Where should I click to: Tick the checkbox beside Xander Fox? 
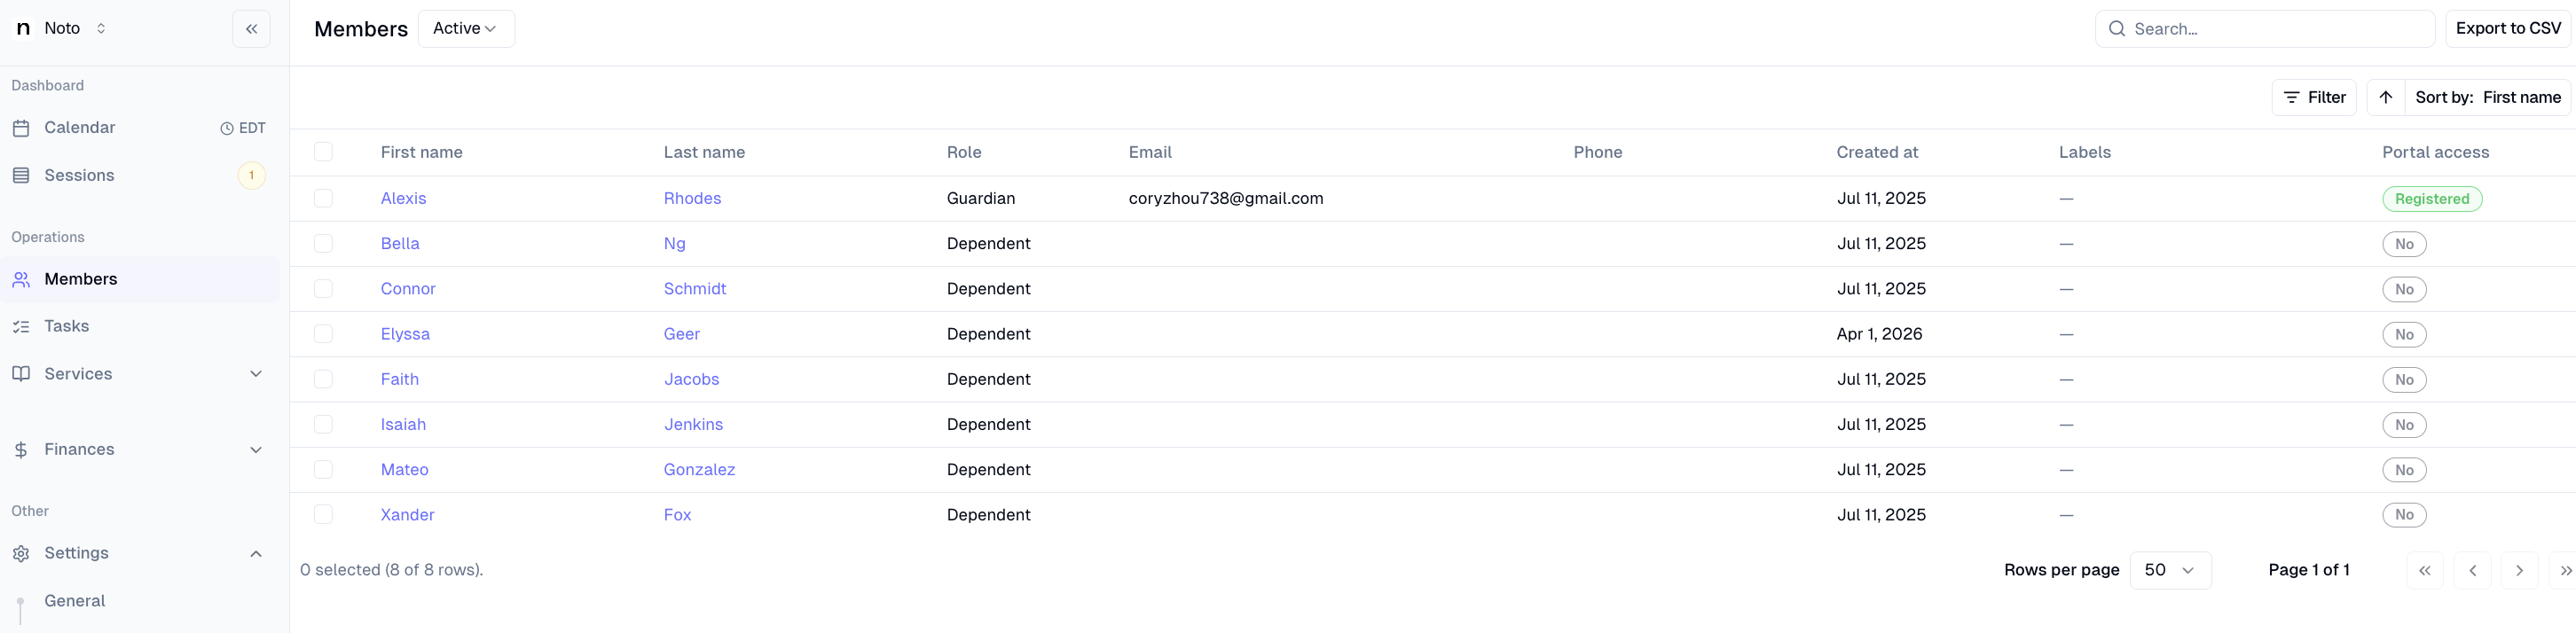click(x=323, y=514)
